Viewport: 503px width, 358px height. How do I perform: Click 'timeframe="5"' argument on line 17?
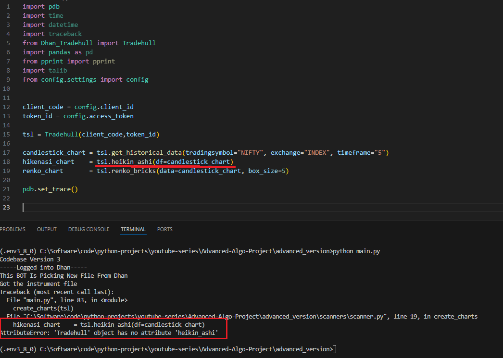pos(362,152)
